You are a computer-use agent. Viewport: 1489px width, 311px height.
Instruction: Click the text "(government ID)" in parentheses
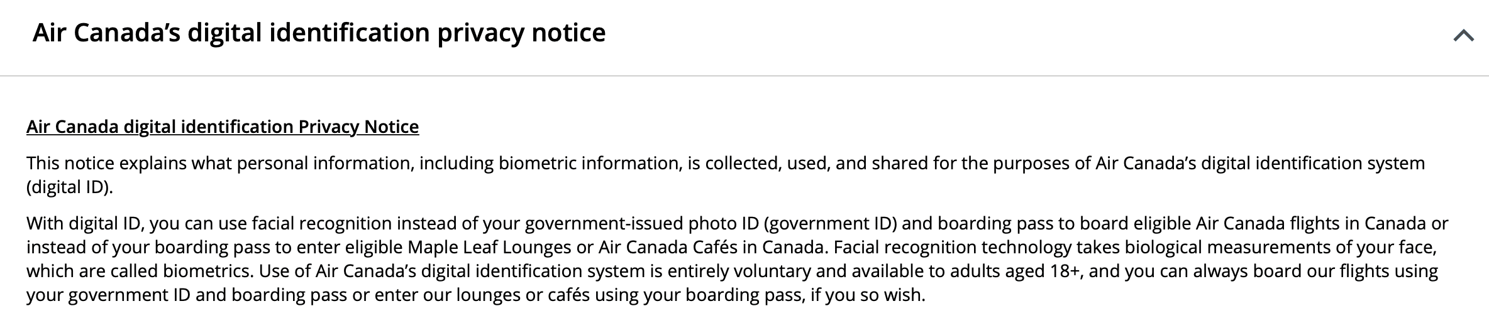(x=830, y=223)
